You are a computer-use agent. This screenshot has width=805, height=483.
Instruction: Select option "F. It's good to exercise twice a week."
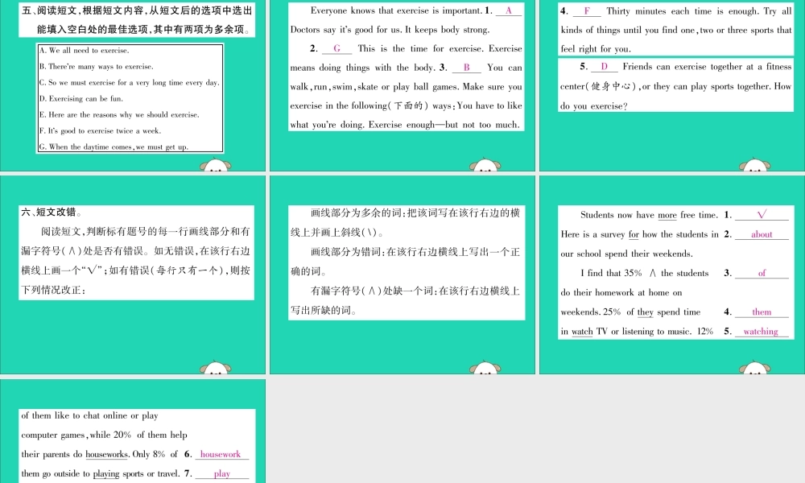pos(100,131)
